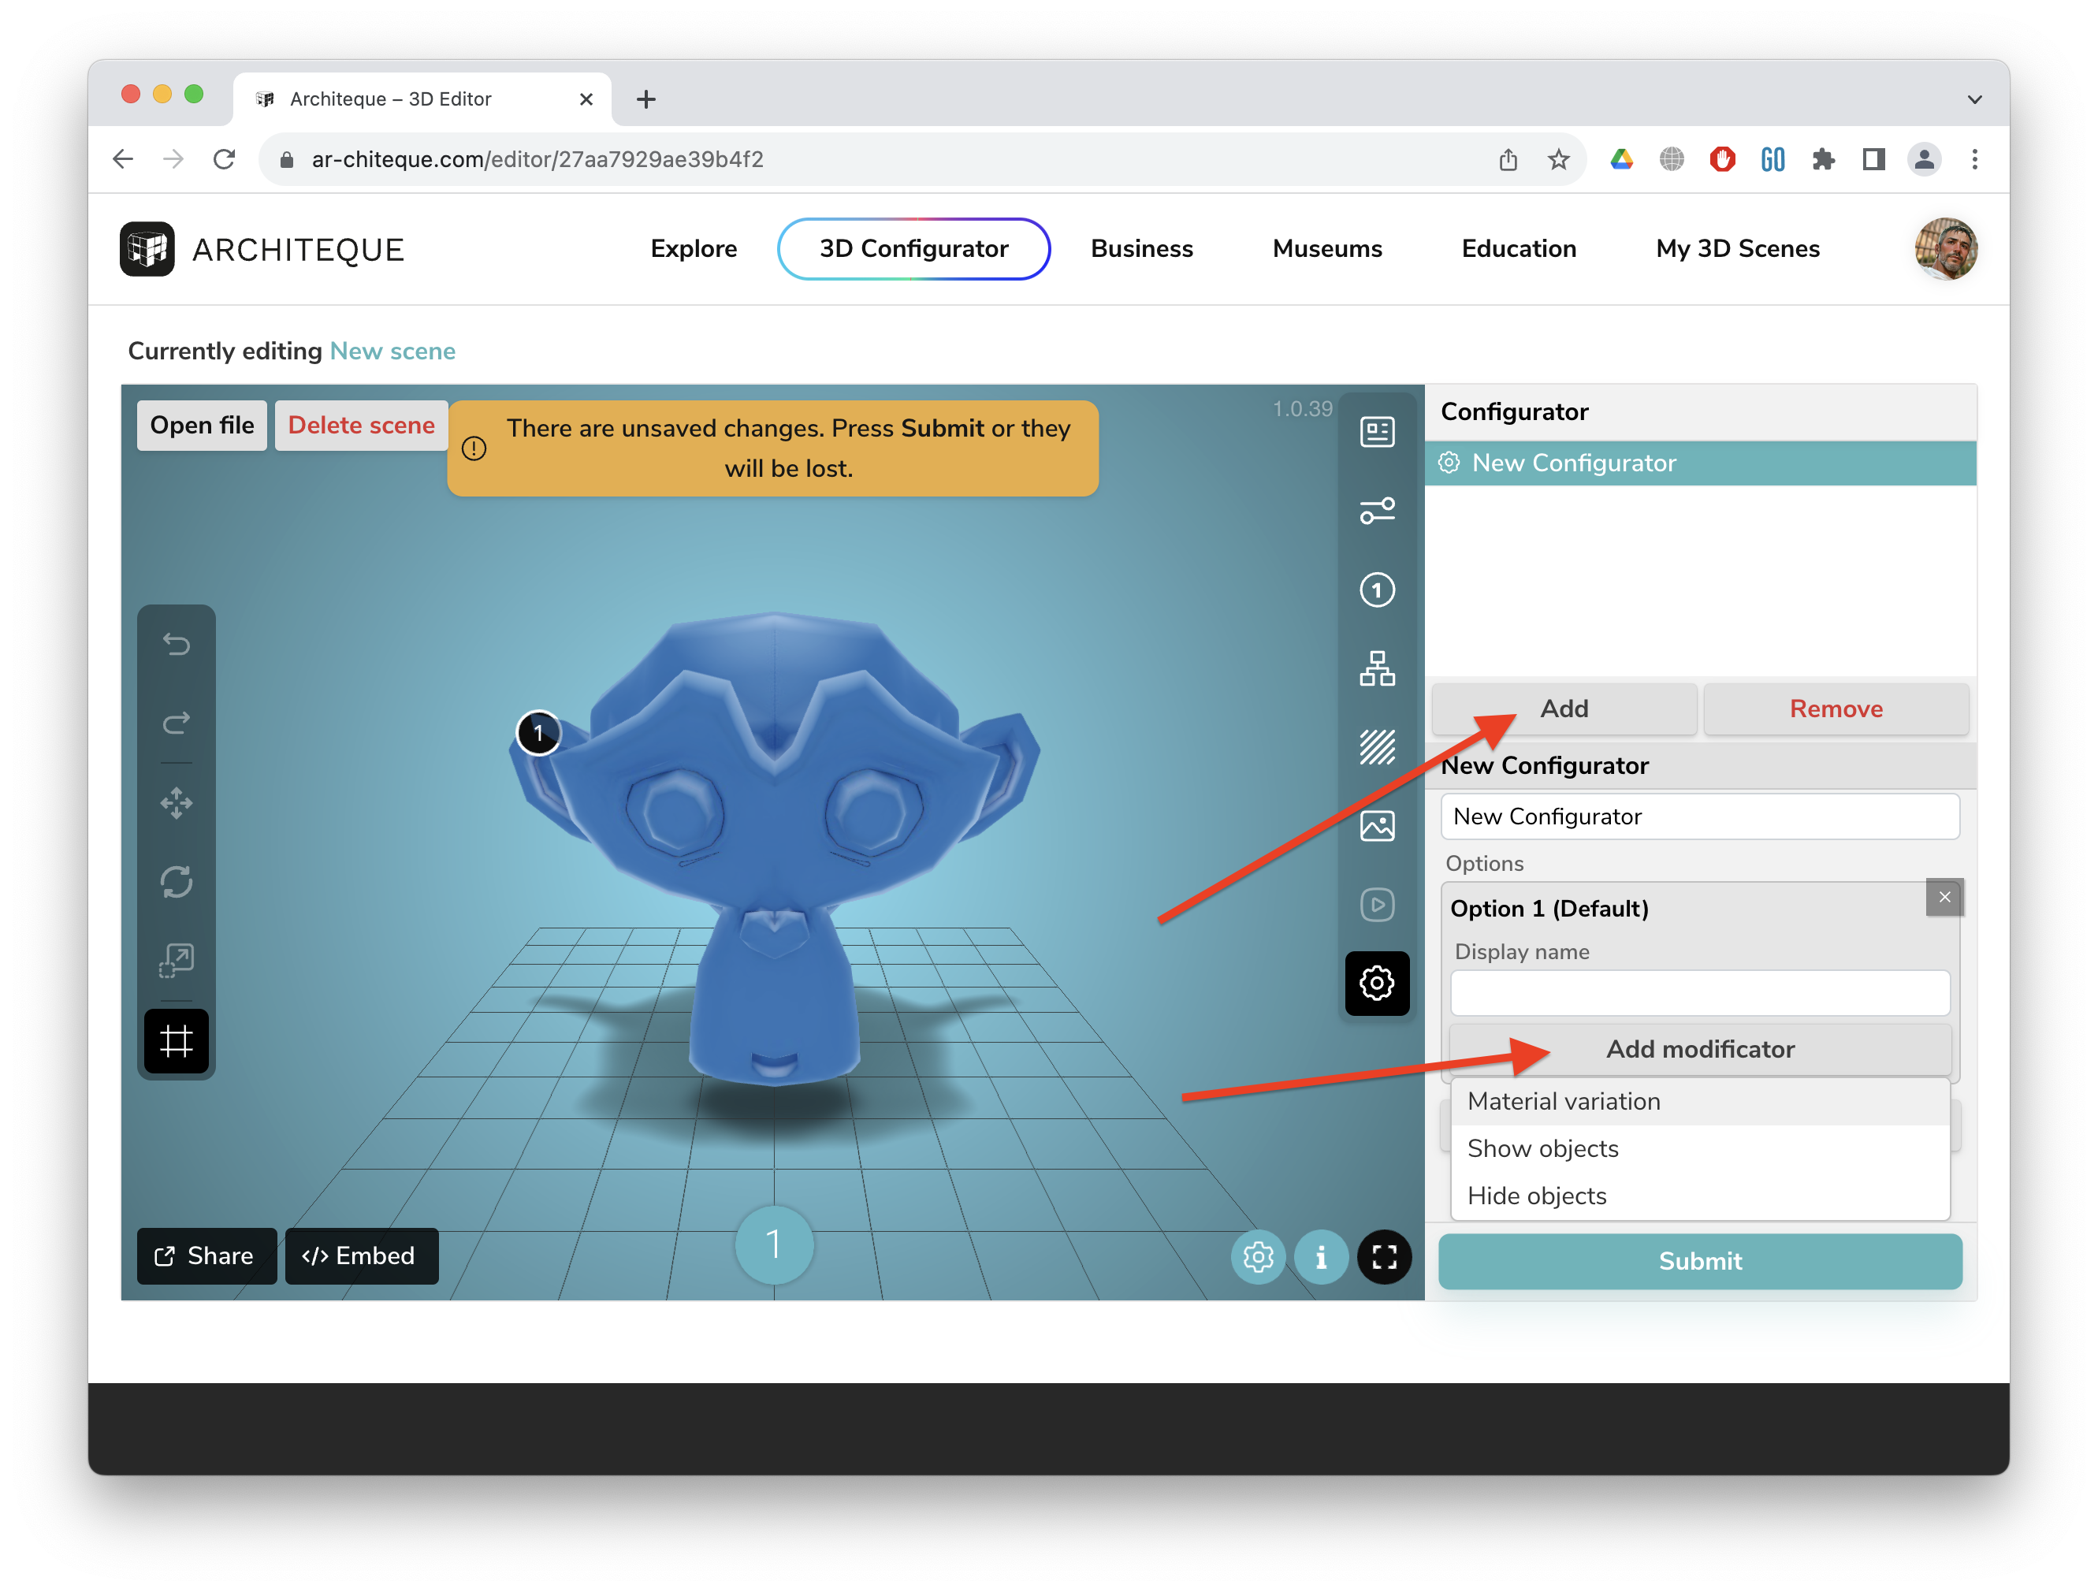Open the Add modificator dropdown
Viewport: 2098px width, 1592px height.
pyautogui.click(x=1698, y=1049)
